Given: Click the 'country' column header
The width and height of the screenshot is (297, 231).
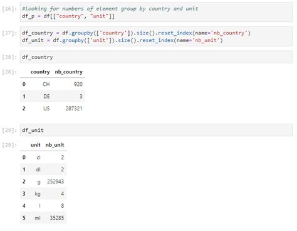Looking at the screenshot, I should [x=40, y=72].
